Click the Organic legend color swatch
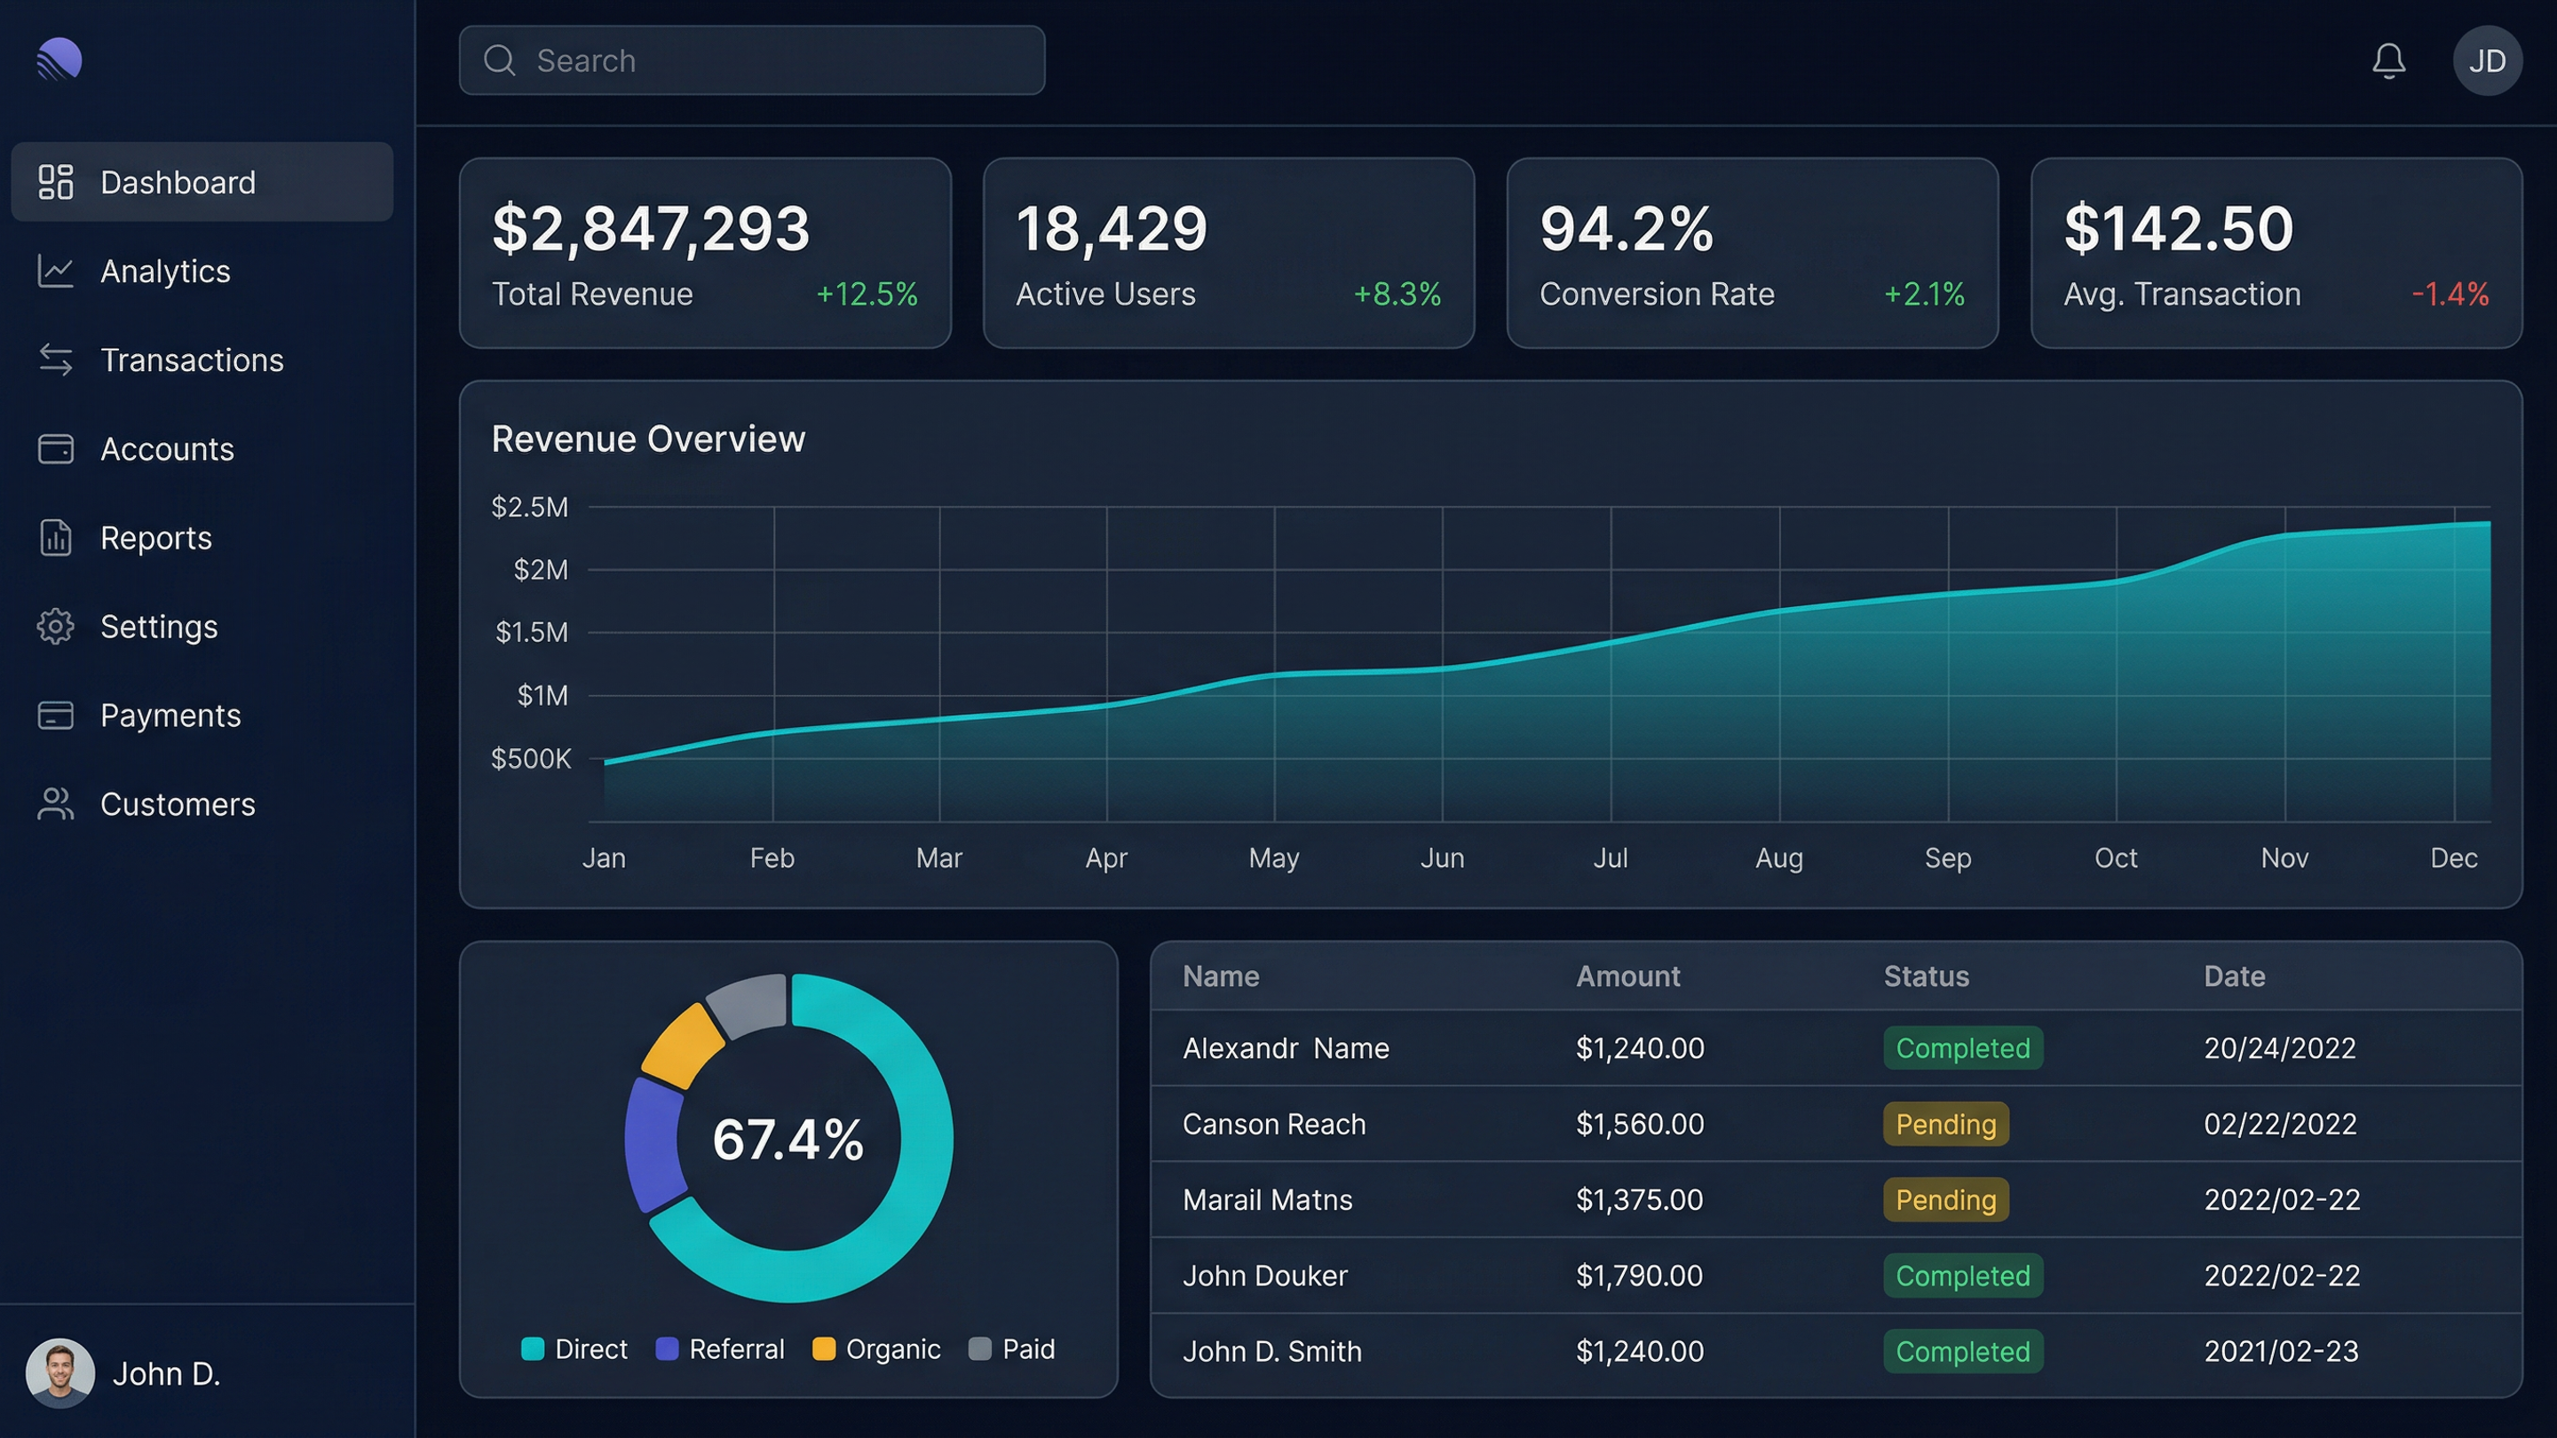 tap(824, 1348)
